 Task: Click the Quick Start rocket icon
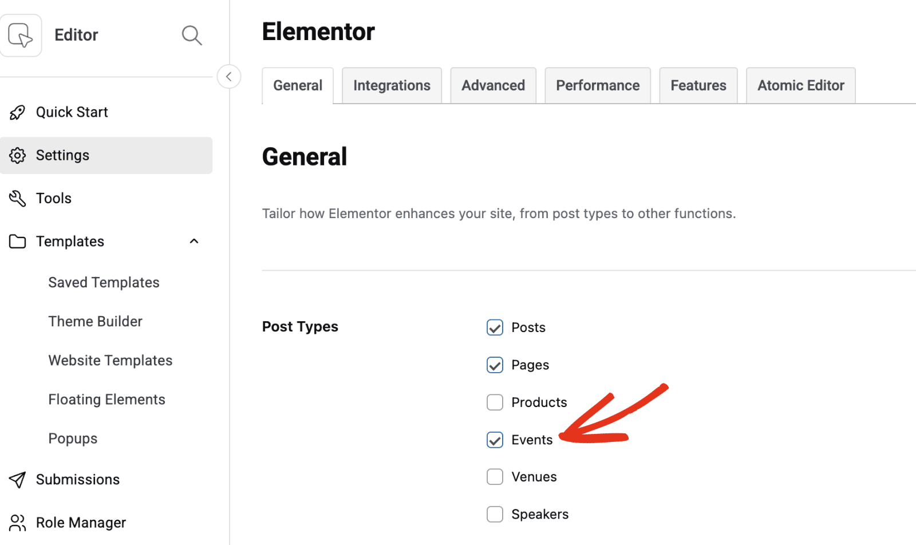(x=17, y=112)
